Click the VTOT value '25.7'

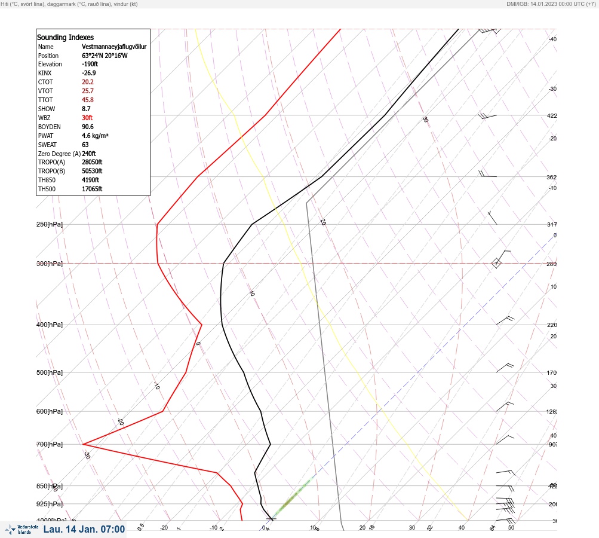click(87, 91)
